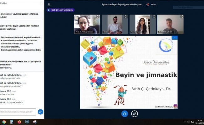Click the send chat message button
The image size is (204, 125).
pos(40,112)
